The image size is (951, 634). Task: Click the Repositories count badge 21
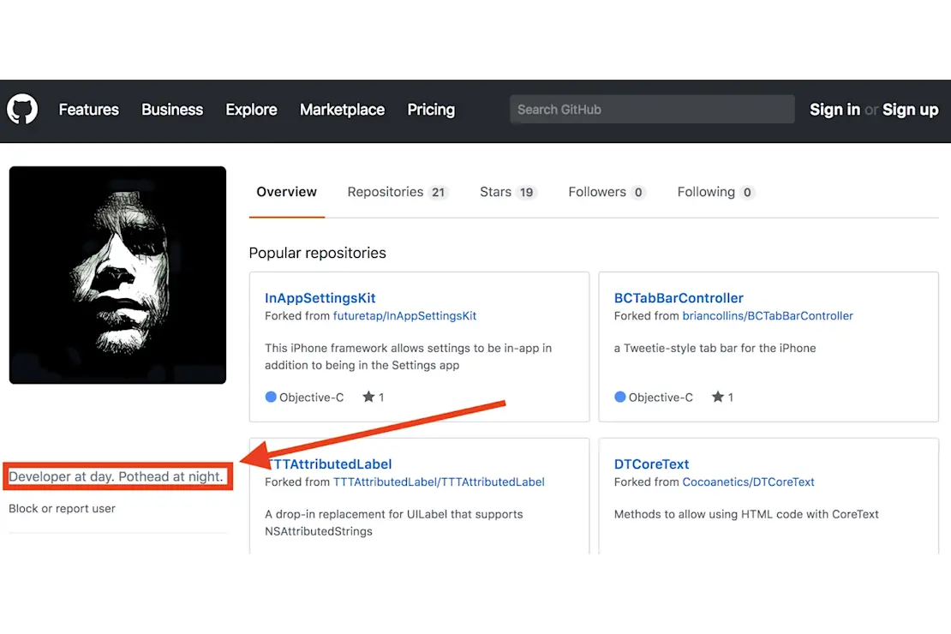[438, 192]
